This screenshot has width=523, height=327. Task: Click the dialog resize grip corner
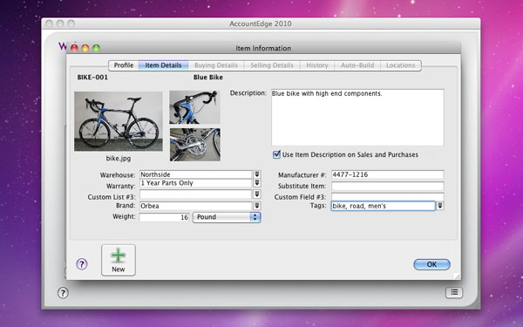click(x=458, y=276)
